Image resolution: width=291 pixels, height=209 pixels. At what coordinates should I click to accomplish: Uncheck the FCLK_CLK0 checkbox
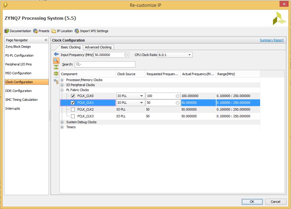coord(73,96)
